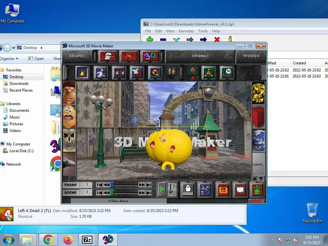328x246 pixels.
Task: Sort by the Created column in 7-Zip
Action: tap(307, 63)
